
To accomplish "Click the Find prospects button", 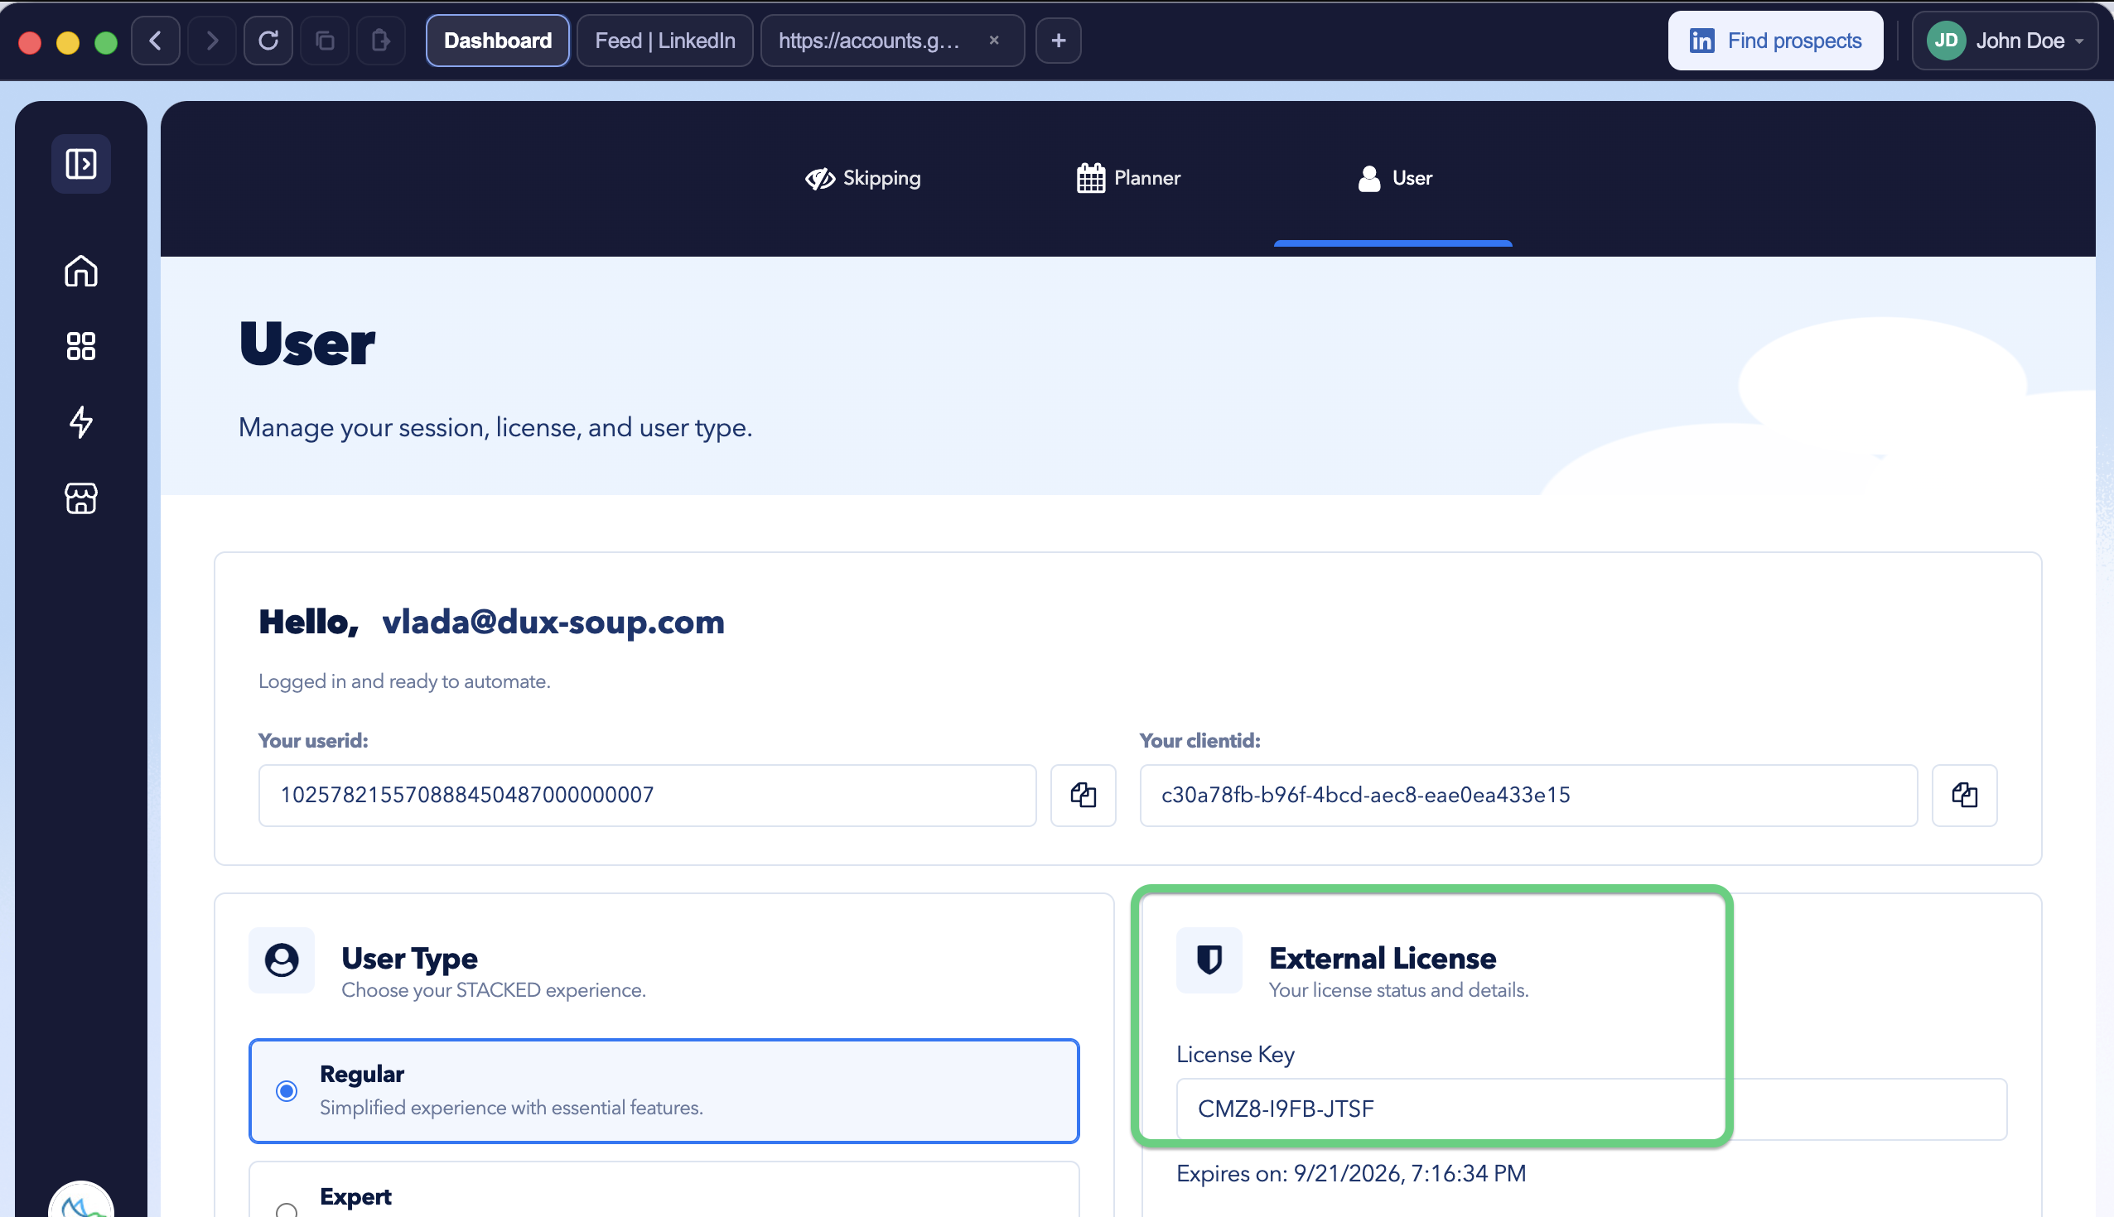I will tap(1775, 40).
